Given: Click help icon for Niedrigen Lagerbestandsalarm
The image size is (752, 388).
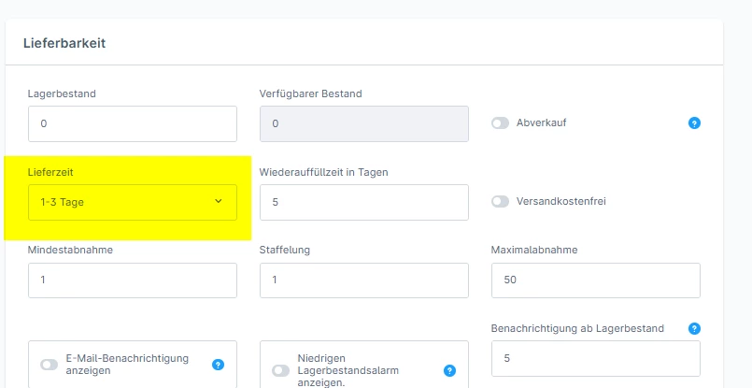Looking at the screenshot, I should tap(449, 371).
